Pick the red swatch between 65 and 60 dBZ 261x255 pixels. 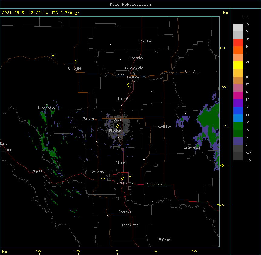[x=238, y=42]
